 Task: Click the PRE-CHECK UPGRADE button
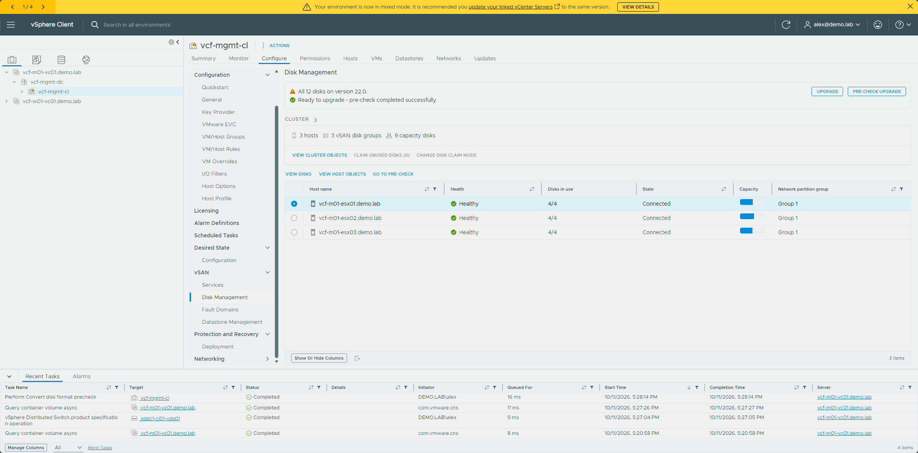click(877, 91)
